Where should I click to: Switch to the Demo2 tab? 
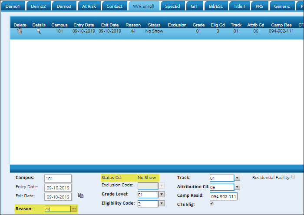coord(38,6)
